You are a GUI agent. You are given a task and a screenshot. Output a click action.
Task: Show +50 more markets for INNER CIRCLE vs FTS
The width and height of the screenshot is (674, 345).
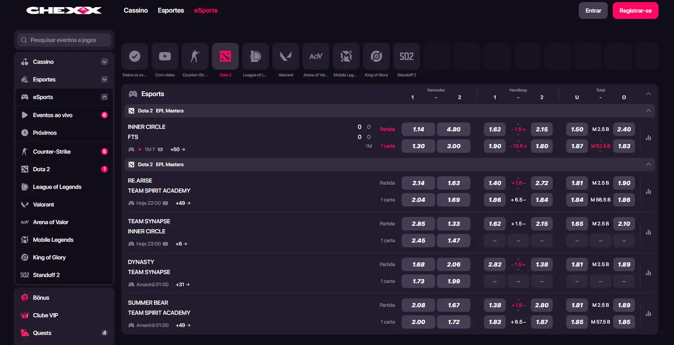point(178,149)
